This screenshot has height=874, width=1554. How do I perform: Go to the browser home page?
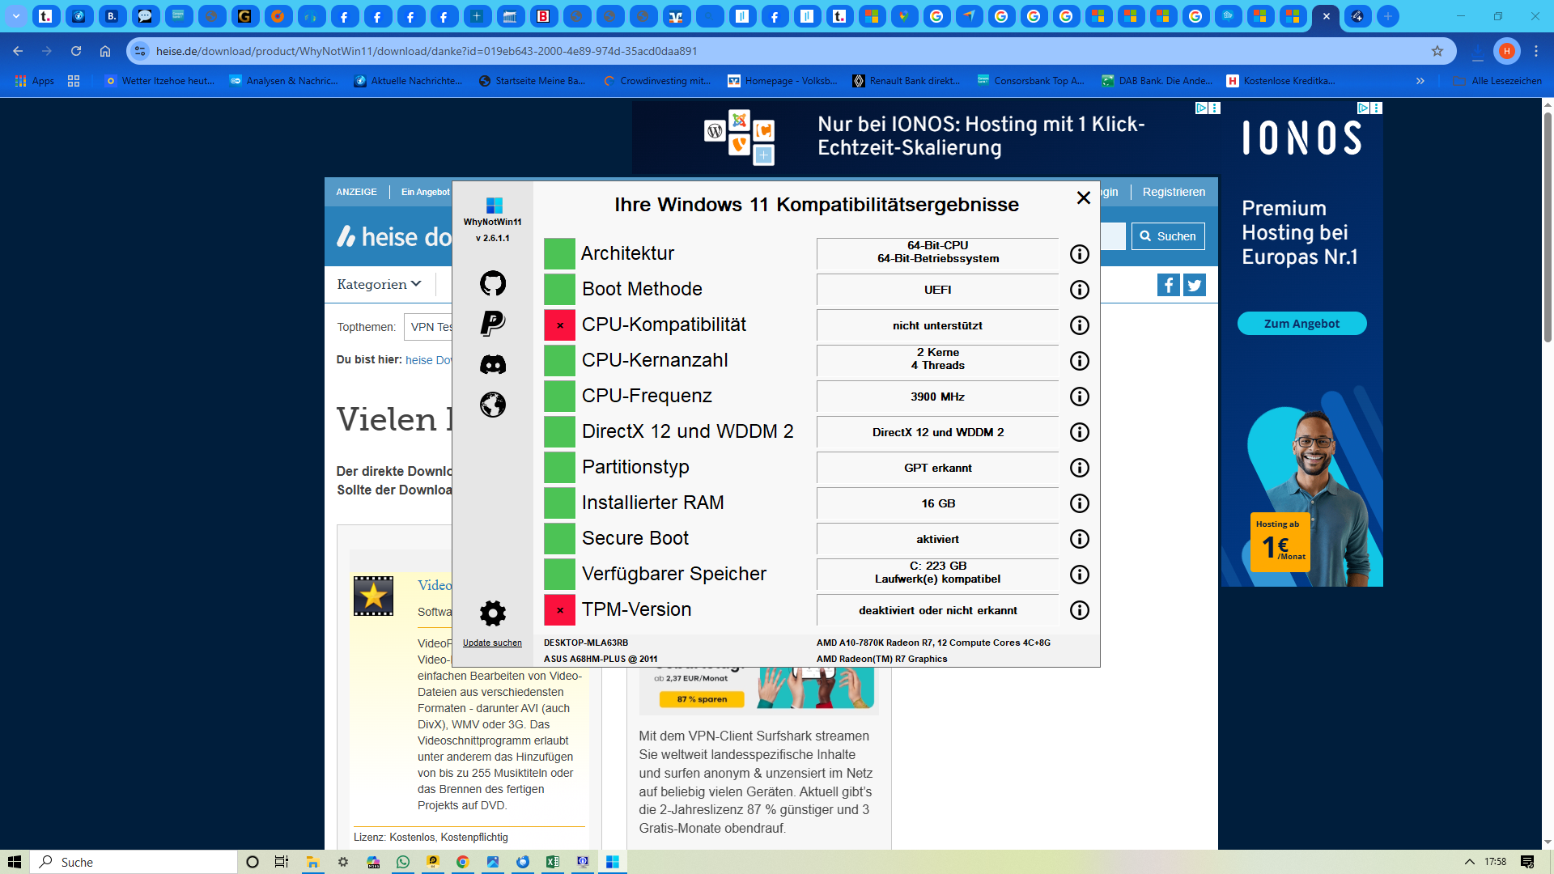105,51
